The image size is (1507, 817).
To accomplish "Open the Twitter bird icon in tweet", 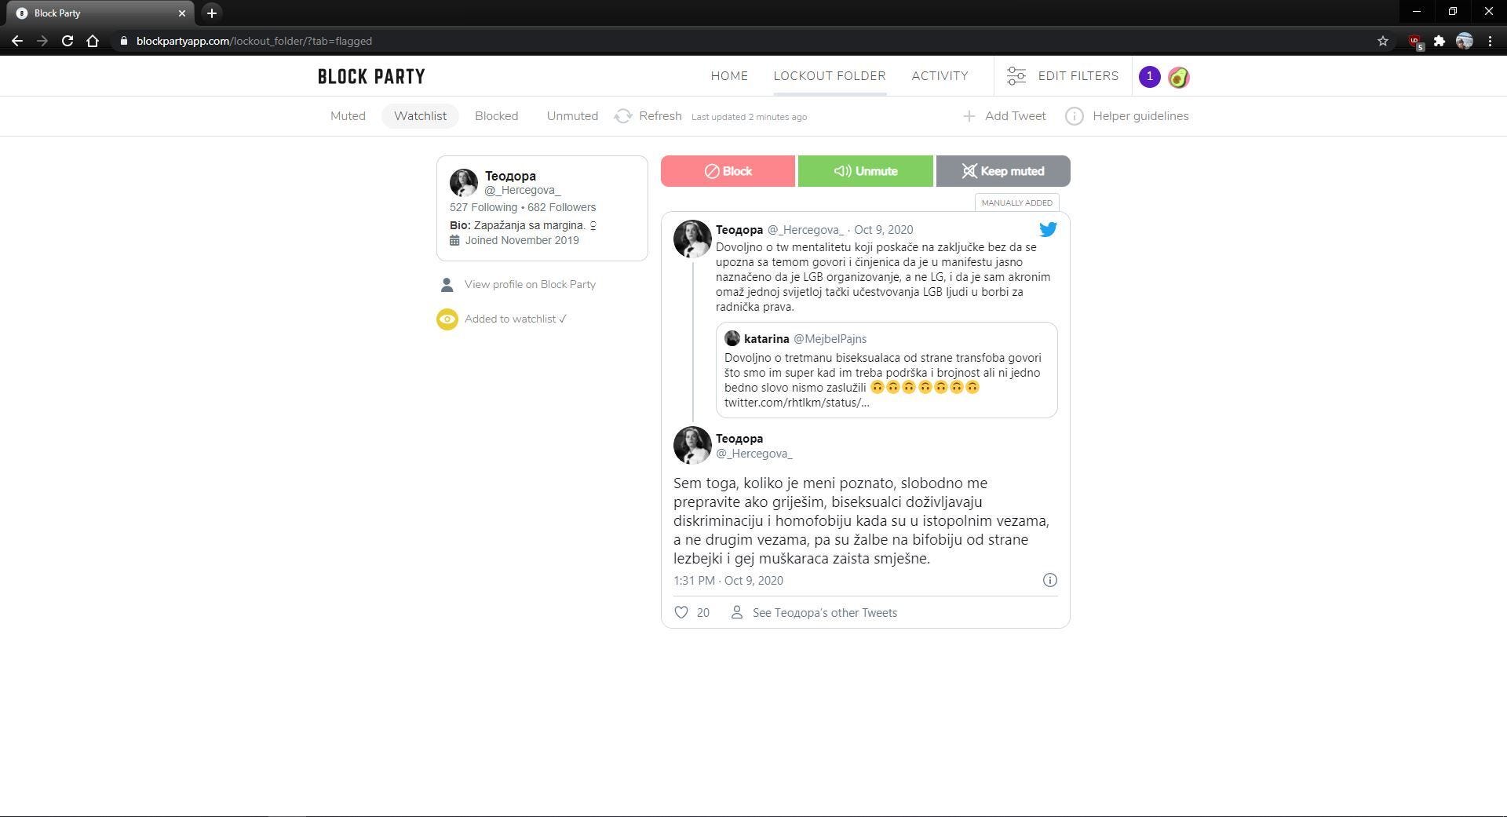I will [1048, 229].
